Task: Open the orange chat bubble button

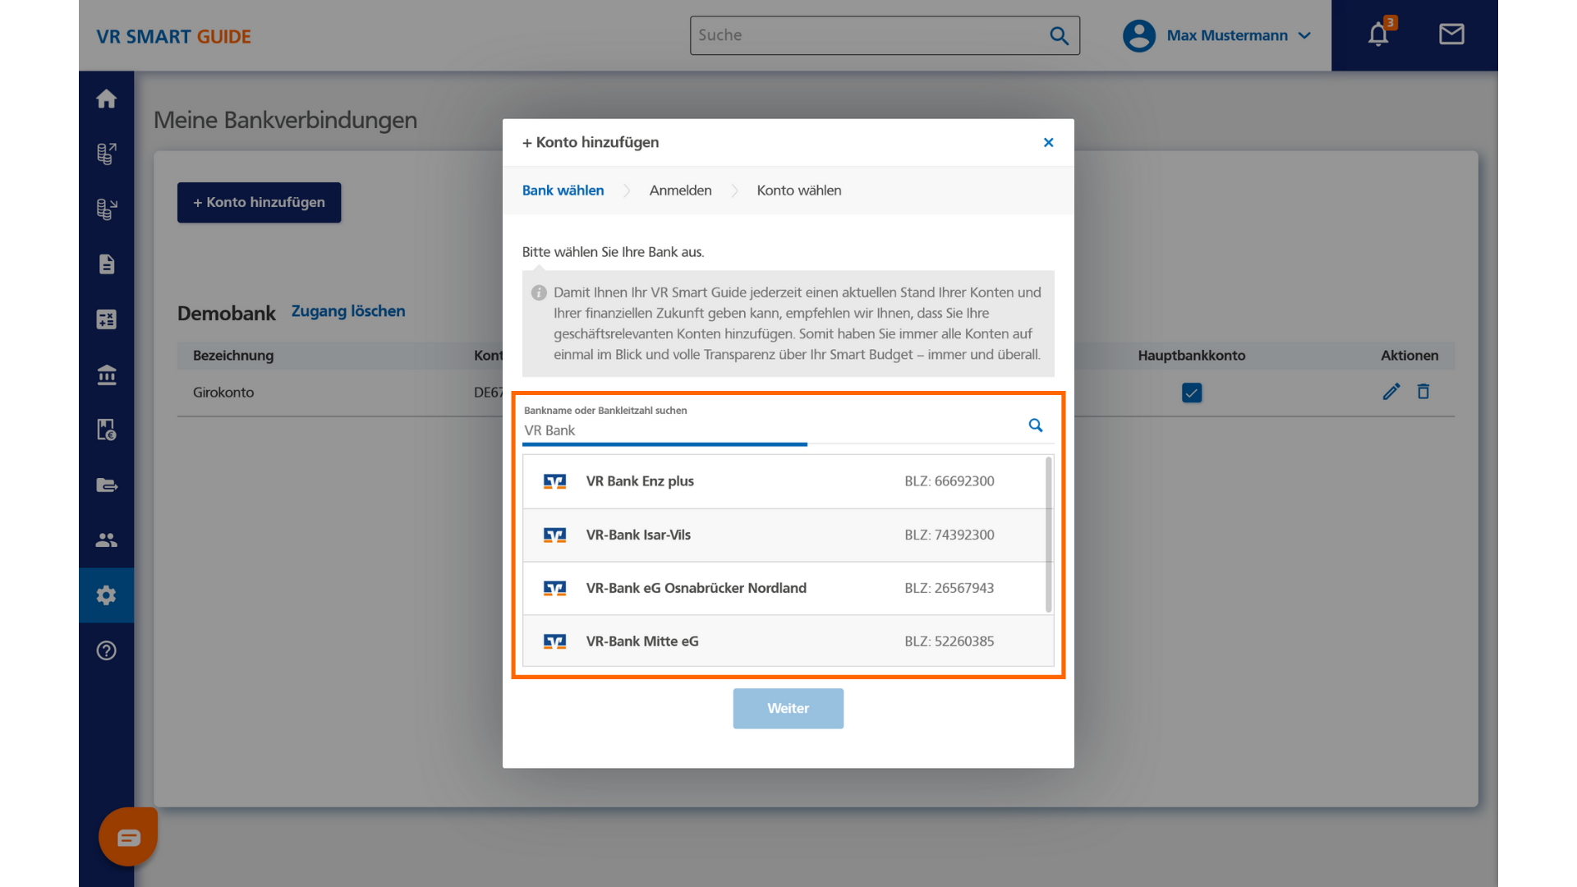Action: 128,837
